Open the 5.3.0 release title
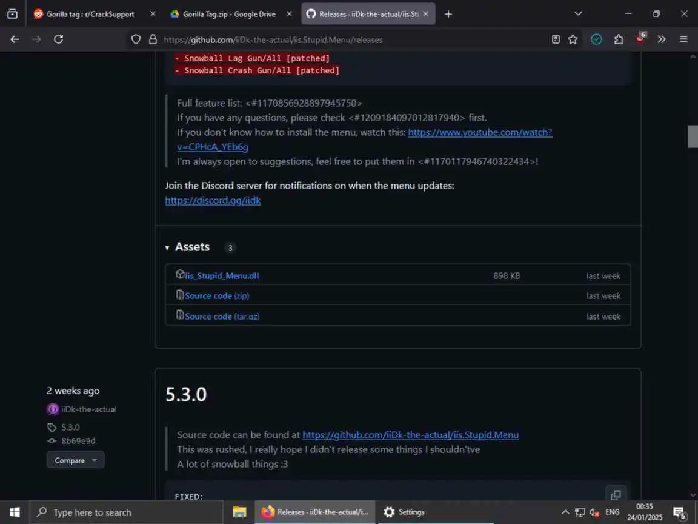The height and width of the screenshot is (524, 698). point(186,394)
